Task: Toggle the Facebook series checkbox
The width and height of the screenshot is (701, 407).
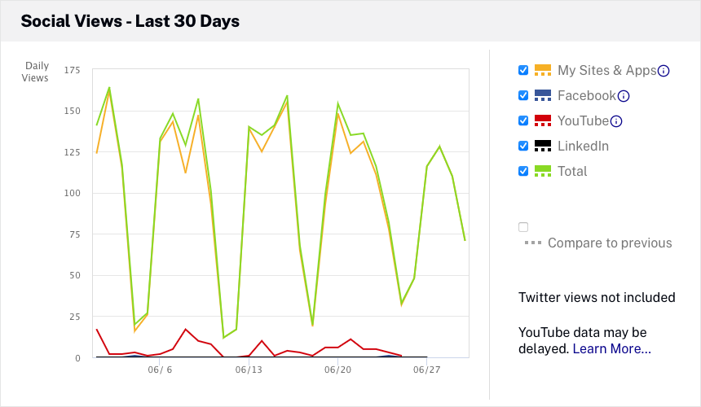Action: click(523, 95)
